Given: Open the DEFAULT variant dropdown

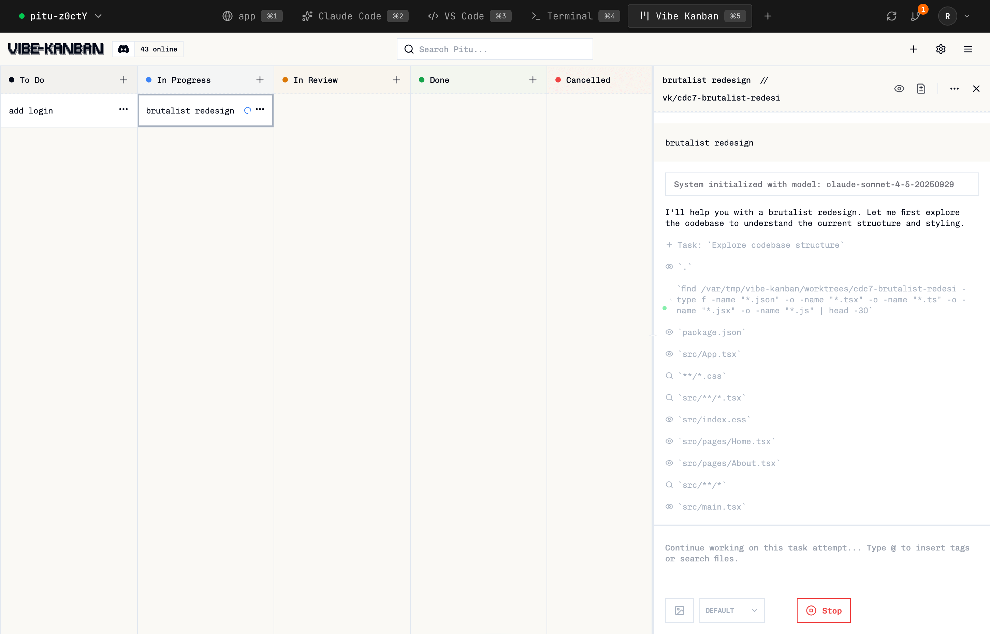Looking at the screenshot, I should click(731, 610).
